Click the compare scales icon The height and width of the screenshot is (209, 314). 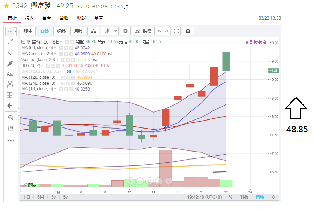point(94,31)
